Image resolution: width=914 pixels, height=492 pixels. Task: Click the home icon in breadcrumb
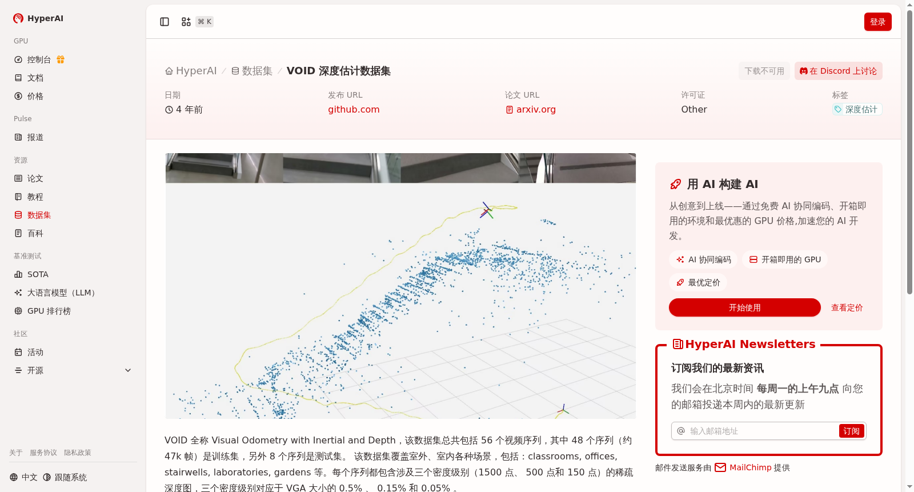click(x=169, y=71)
